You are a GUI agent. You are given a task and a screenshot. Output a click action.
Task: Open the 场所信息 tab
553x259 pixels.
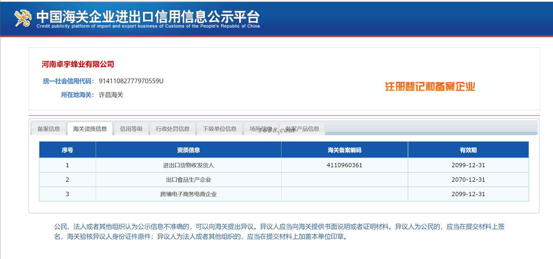(261, 129)
